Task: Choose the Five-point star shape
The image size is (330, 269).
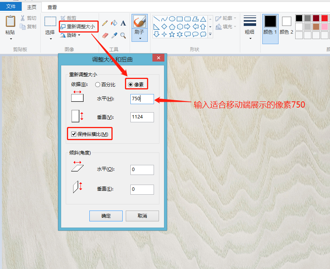Action: click(172, 34)
